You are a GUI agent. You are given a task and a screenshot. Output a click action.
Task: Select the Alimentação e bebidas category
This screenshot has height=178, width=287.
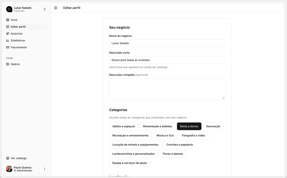[x=158, y=126]
